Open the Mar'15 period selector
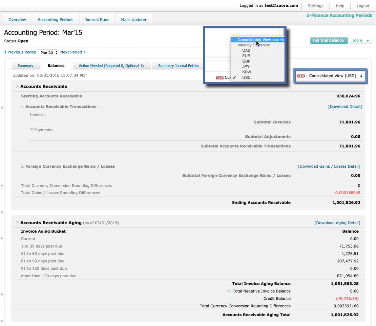This screenshot has height=326, width=376. (x=49, y=52)
